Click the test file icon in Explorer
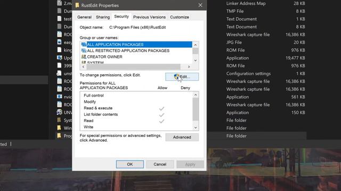Screen dimensions: 341x191 click(59, 19)
